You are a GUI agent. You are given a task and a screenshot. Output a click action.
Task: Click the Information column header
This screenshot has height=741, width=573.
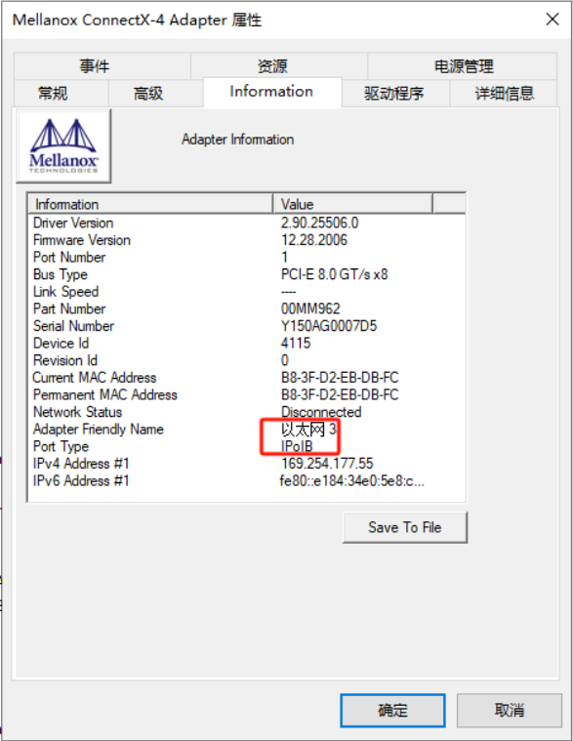150,204
